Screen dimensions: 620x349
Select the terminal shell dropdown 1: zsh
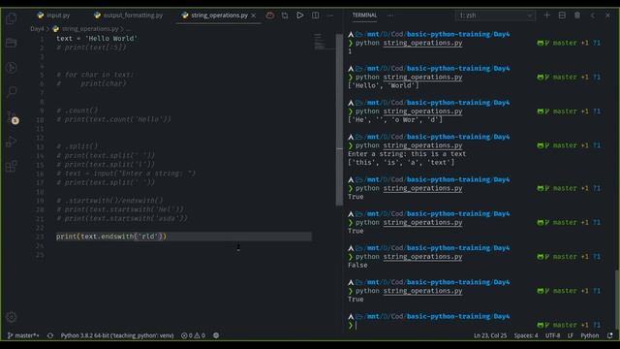pos(495,16)
